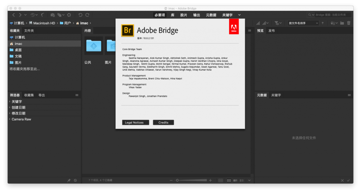Click the Bridge search field
Screen dimensions: 361x193
[333, 15]
